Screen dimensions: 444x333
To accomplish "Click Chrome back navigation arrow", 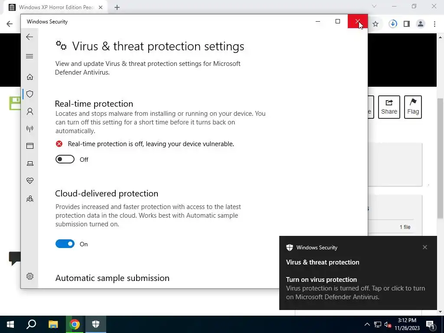I will coord(10,24).
